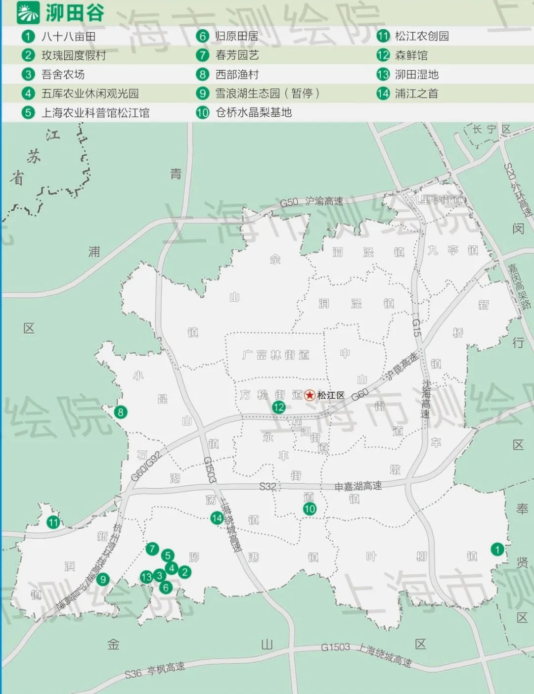Click the G50 沪渝高速 road label

pos(311,202)
